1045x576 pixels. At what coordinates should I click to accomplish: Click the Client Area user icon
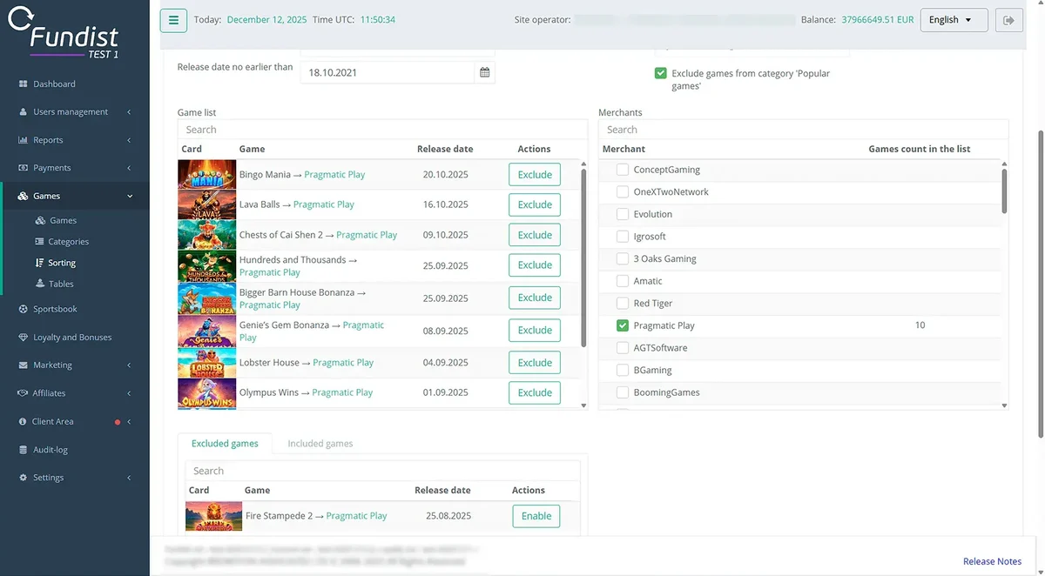click(24, 421)
